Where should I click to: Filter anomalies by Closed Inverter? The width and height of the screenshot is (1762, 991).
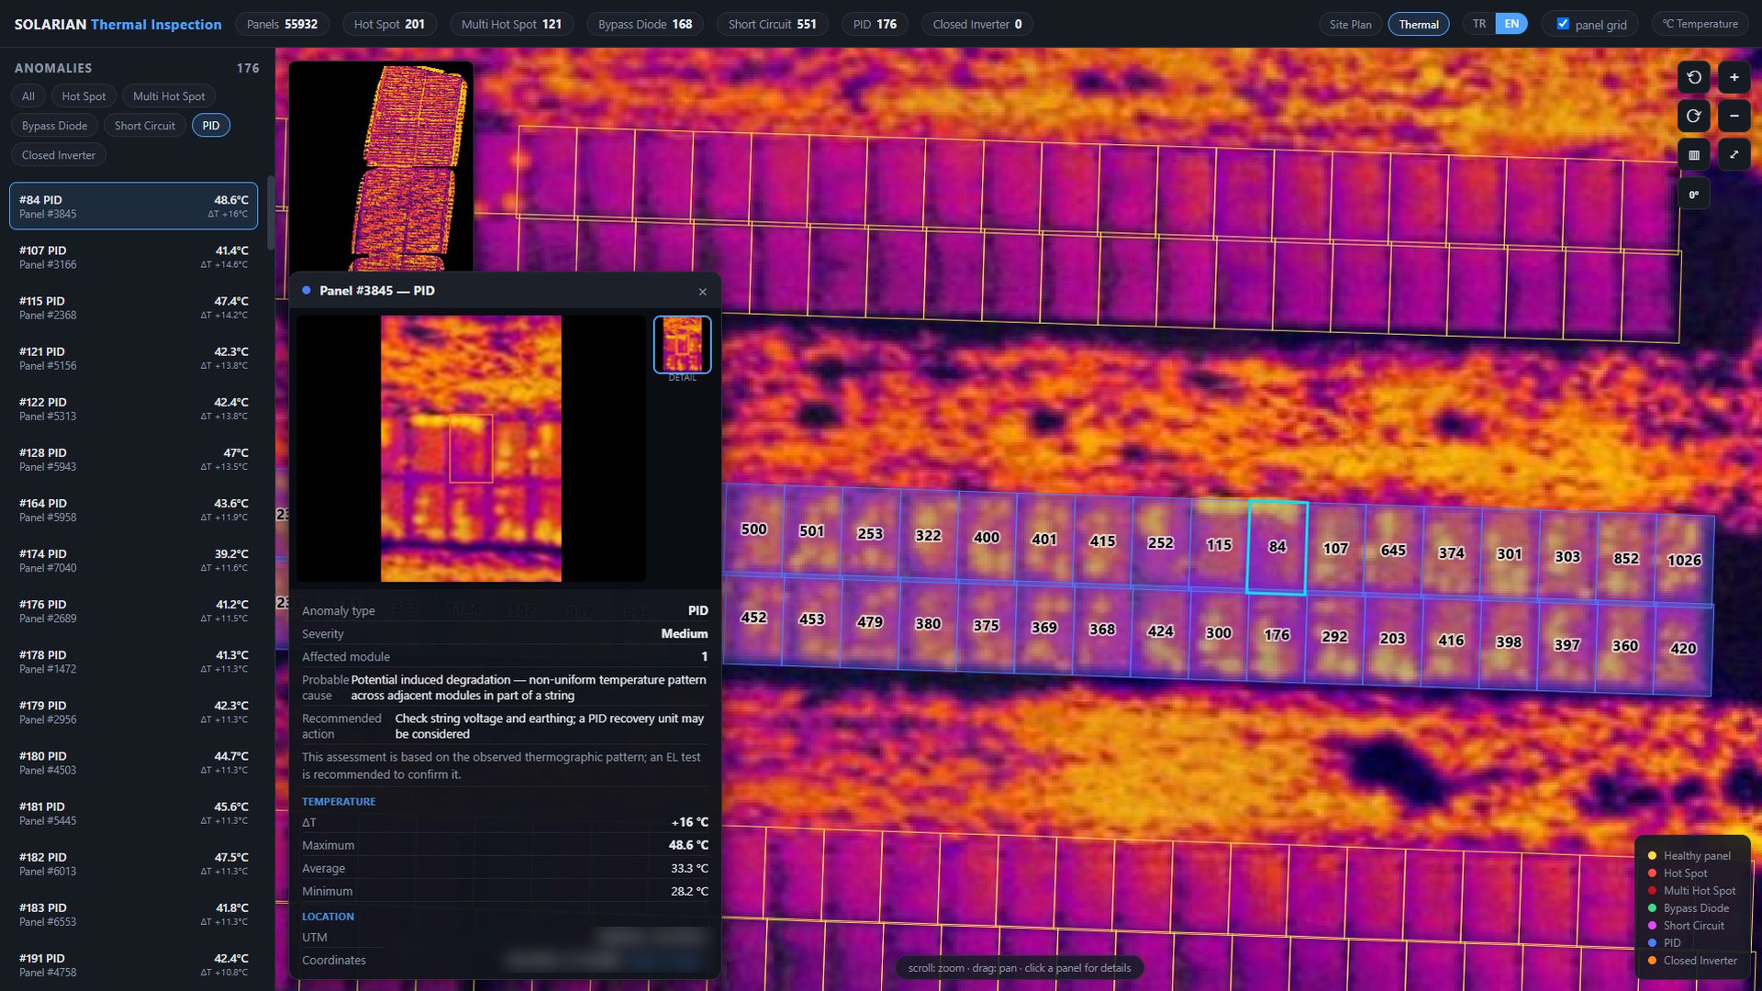[59, 155]
